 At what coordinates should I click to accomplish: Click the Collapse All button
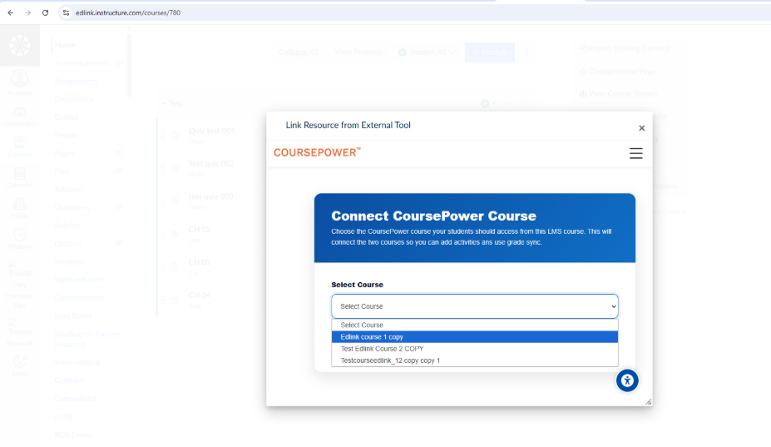[299, 52]
